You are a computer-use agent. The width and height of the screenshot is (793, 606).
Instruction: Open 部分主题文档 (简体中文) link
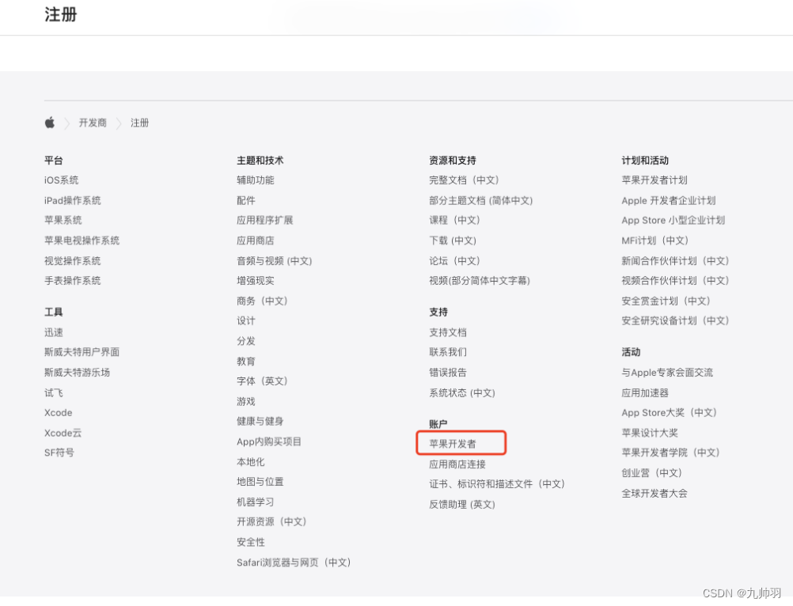click(481, 201)
